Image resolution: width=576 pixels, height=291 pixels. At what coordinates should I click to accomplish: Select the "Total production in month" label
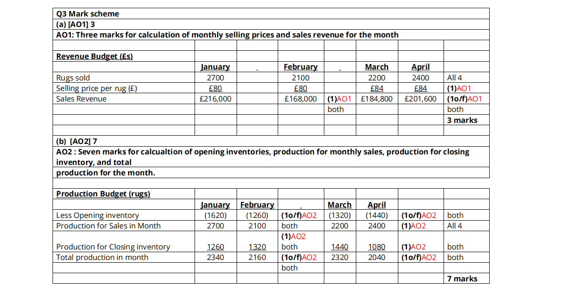tap(102, 257)
